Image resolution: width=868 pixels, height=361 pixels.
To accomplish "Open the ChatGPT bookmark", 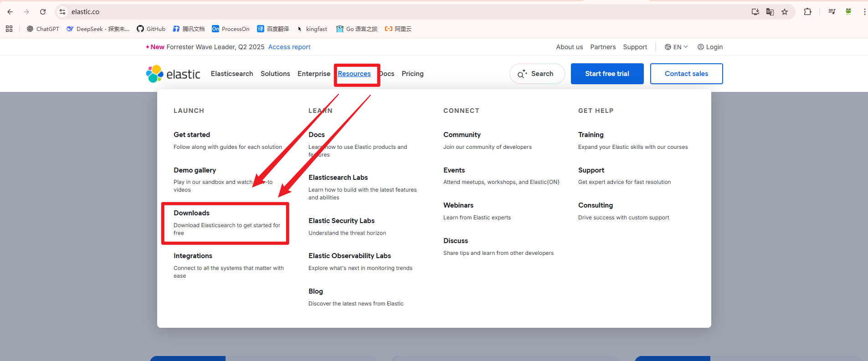I will (x=43, y=29).
